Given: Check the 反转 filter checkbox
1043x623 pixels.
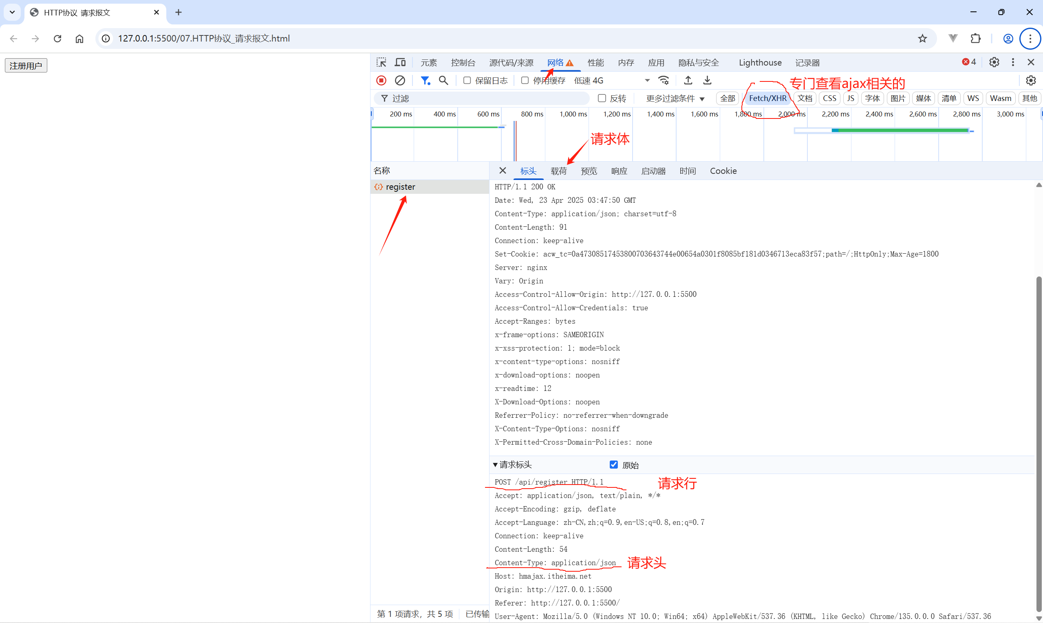Looking at the screenshot, I should point(602,98).
